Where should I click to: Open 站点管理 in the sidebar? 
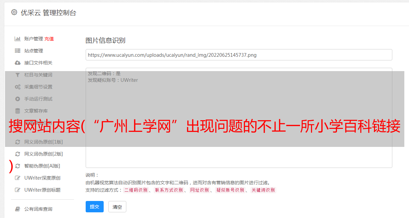[34, 51]
